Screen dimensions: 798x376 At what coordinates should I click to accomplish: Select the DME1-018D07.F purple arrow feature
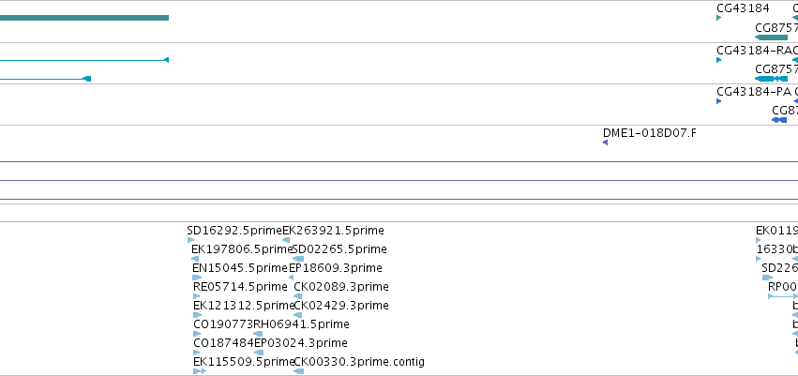tap(605, 143)
